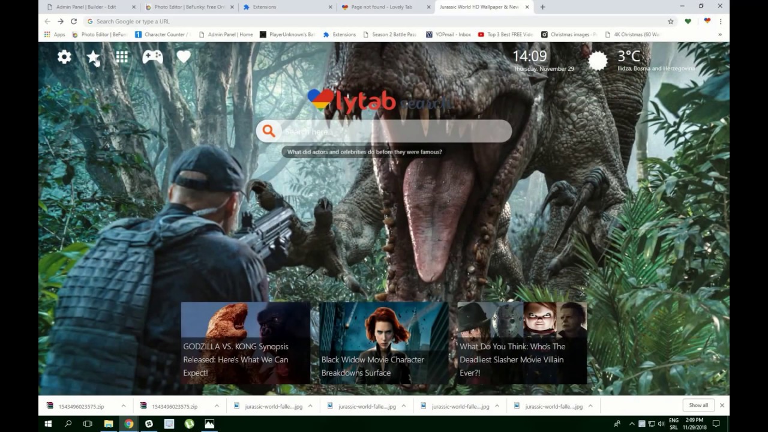Expand the overflow bookmarks chevron
The image size is (768, 432).
pos(720,34)
